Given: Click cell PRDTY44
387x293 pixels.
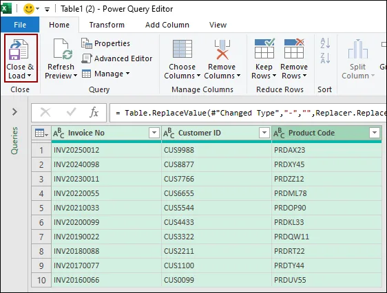Looking at the screenshot, I should (326, 265).
